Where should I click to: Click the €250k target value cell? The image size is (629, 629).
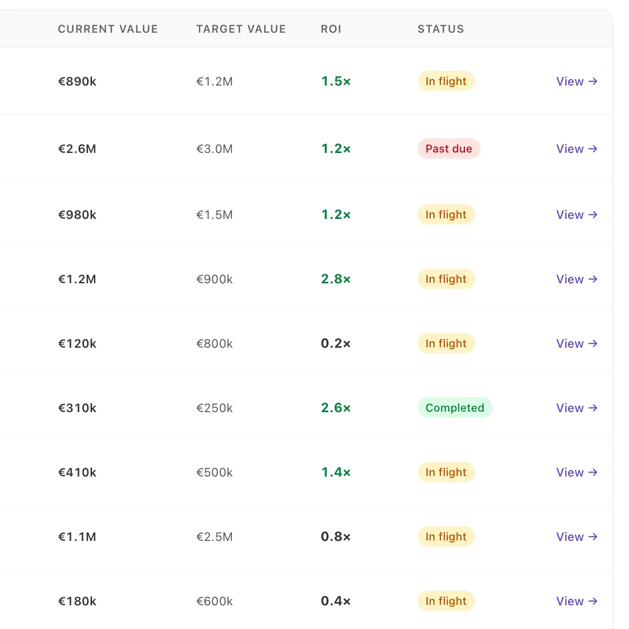[214, 408]
